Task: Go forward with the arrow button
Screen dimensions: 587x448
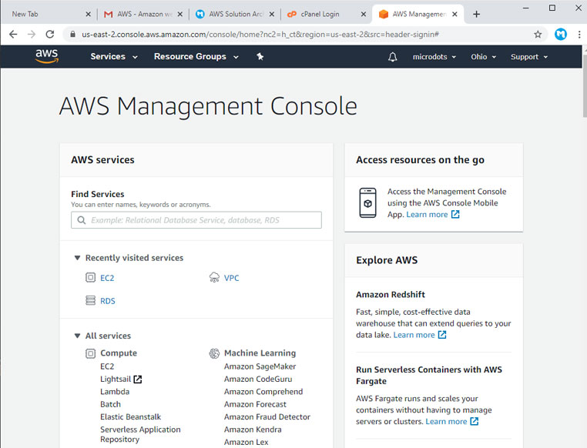Action: (x=32, y=35)
